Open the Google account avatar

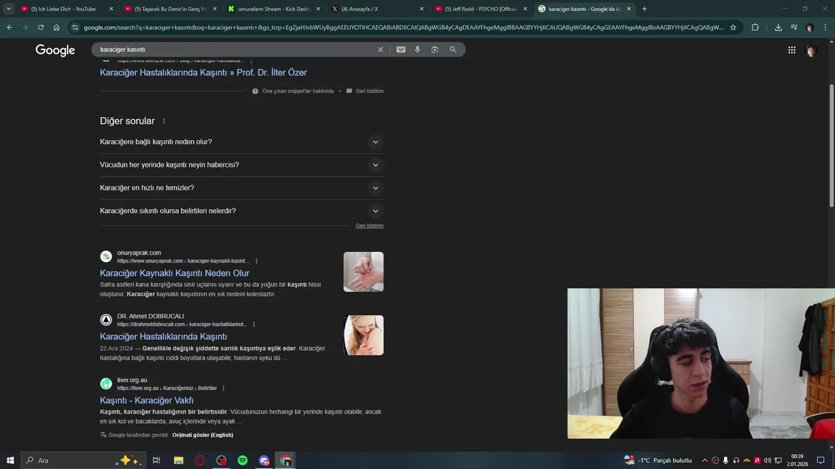pos(811,51)
